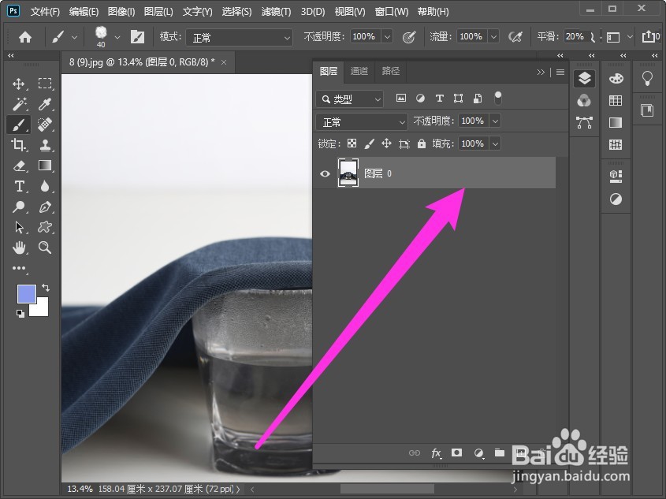Select the Gradient tool
The width and height of the screenshot is (666, 499).
click(x=45, y=166)
